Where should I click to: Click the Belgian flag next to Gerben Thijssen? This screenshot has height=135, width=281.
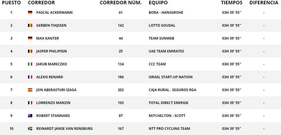[x=30, y=26]
